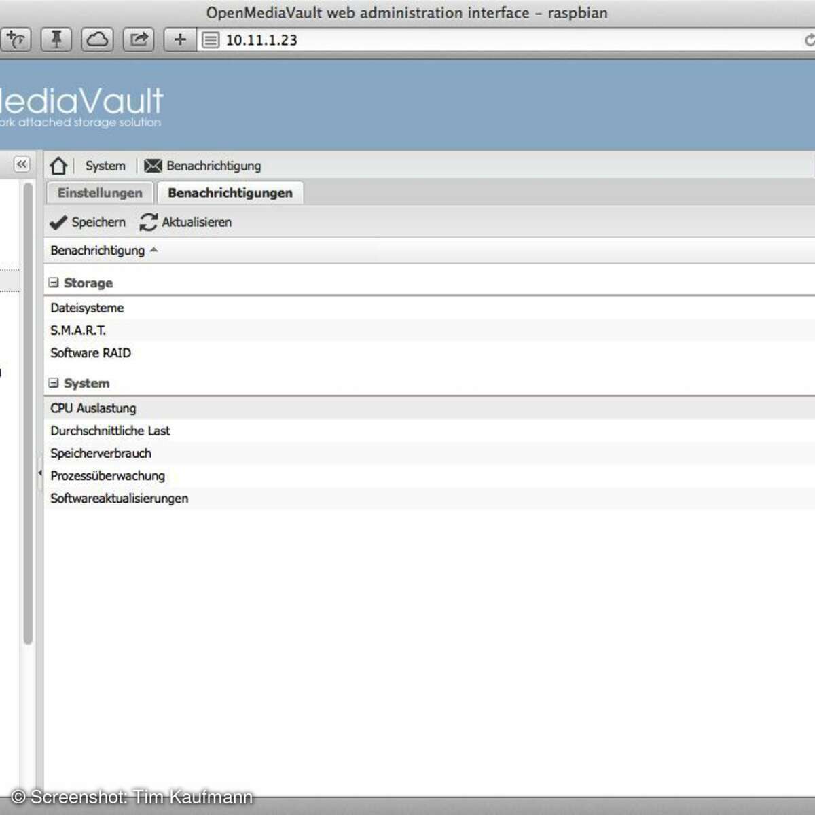Click the envelope icon beside Benachrichtigung
Viewport: 815px width, 815px height.
click(153, 166)
